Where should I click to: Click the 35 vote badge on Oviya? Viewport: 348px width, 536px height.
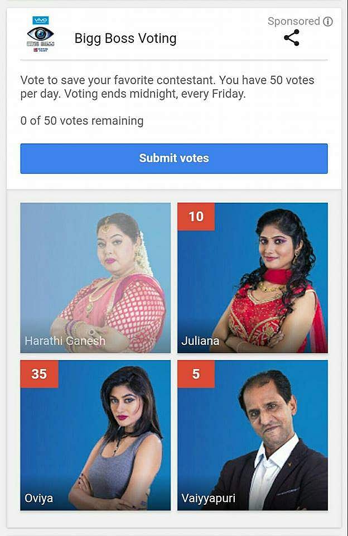(39, 374)
